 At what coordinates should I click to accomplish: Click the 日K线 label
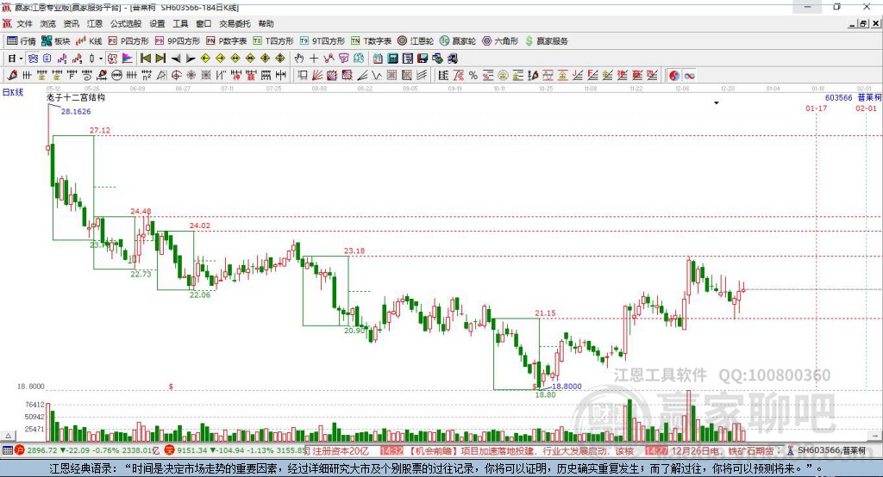(x=12, y=92)
